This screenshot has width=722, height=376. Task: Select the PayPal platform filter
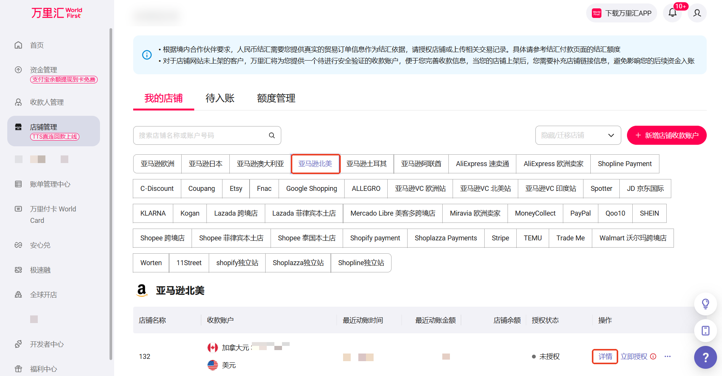tap(580, 213)
